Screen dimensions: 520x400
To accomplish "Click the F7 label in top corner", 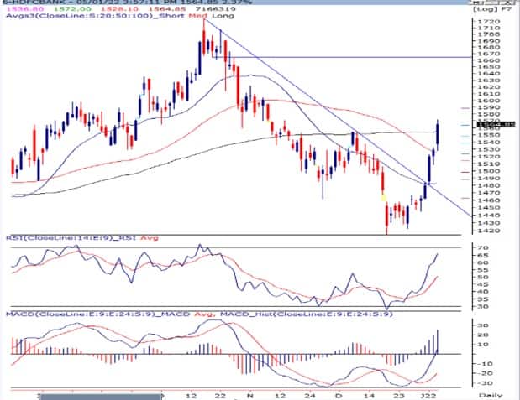I will (x=508, y=4).
